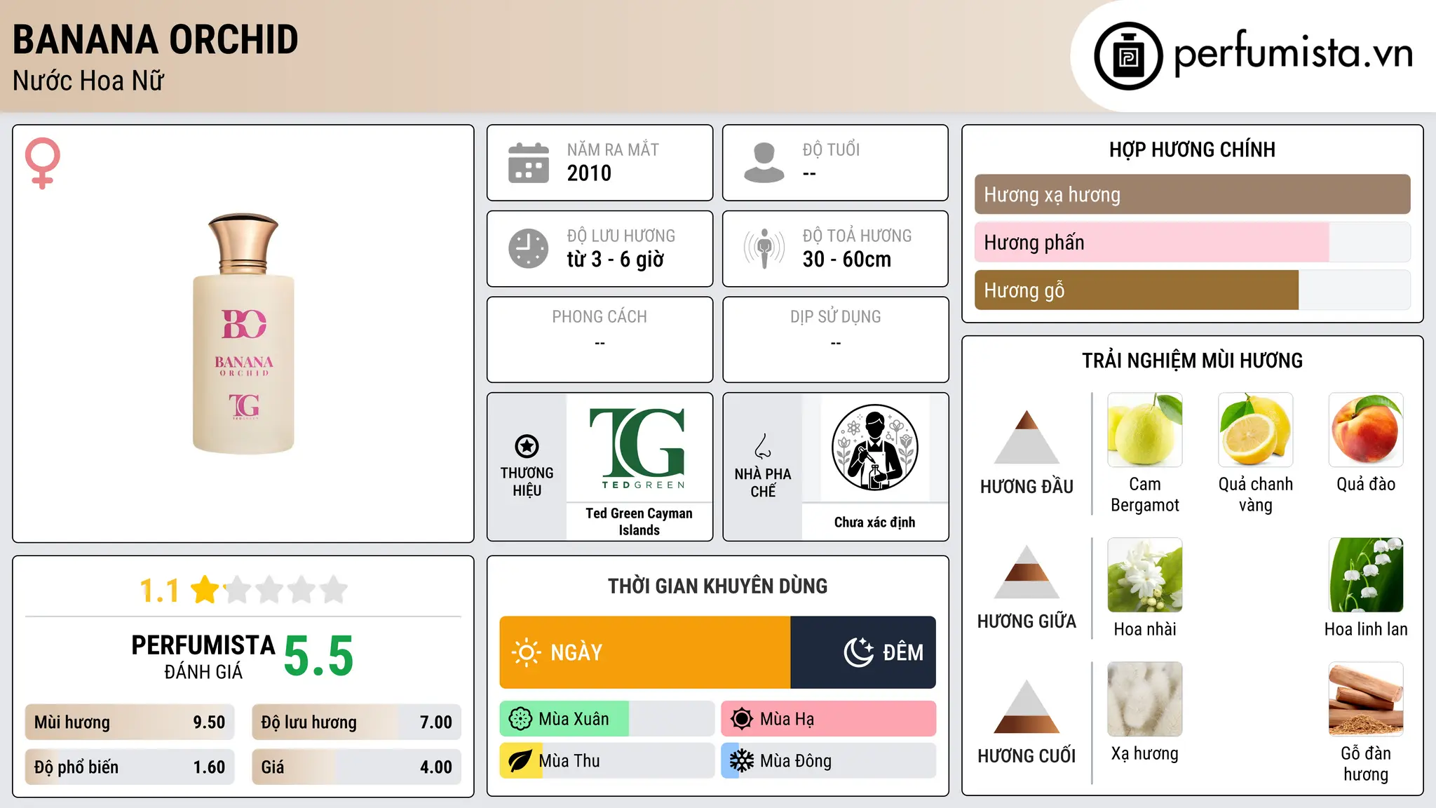Click the launch year 2010

click(589, 173)
